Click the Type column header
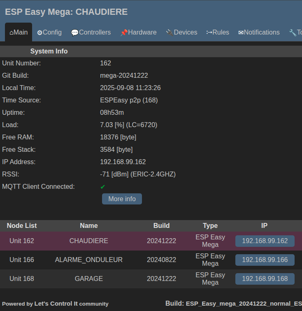This screenshot has height=311, width=302. tap(210, 226)
